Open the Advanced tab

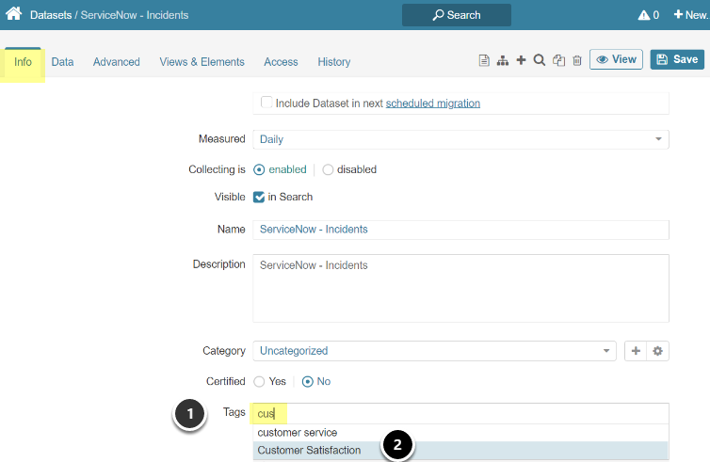pyautogui.click(x=117, y=62)
